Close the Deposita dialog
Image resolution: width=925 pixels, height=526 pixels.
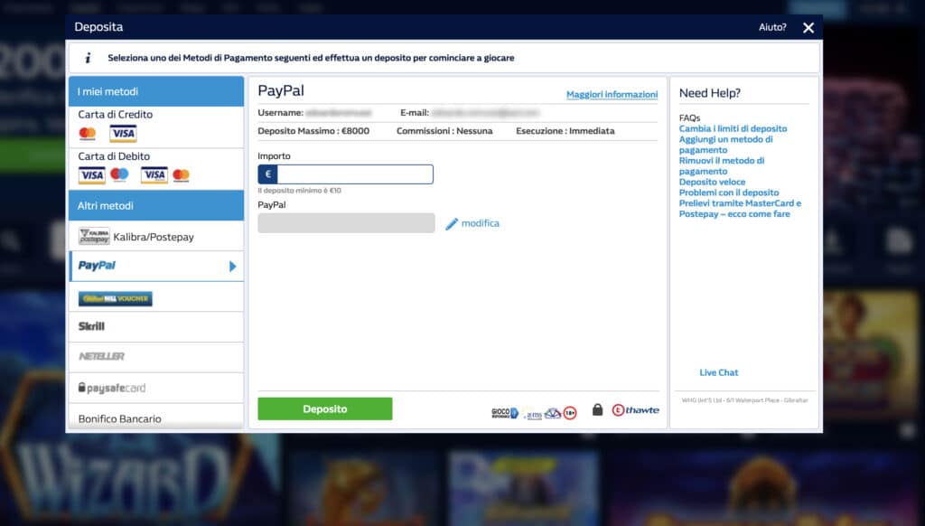[808, 28]
